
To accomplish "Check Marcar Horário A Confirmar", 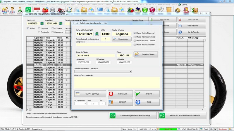I will coord(135,40).
